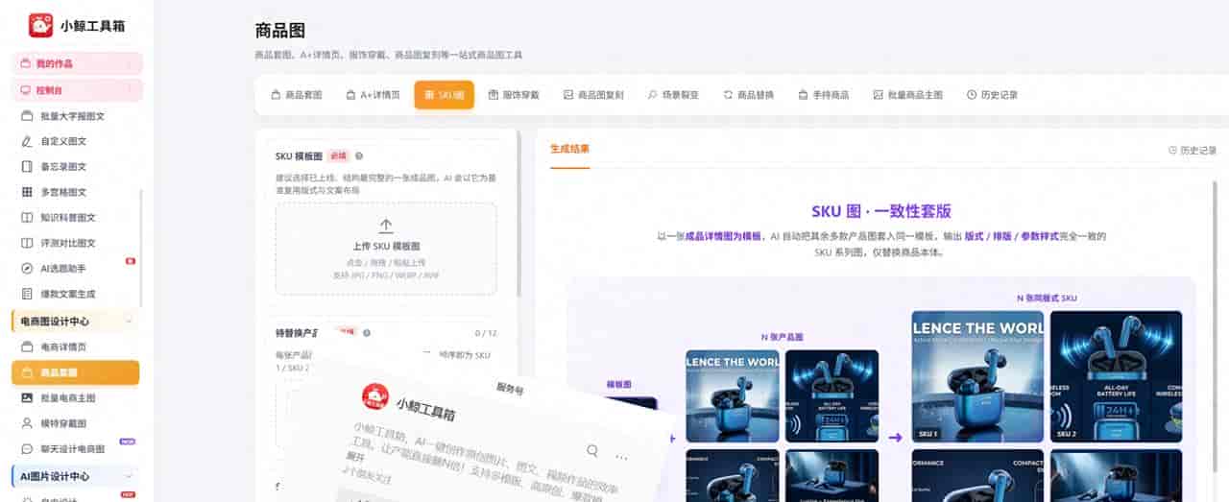Switch to the 手持商品 tab
Screen dimensions: 1229x502
(824, 95)
